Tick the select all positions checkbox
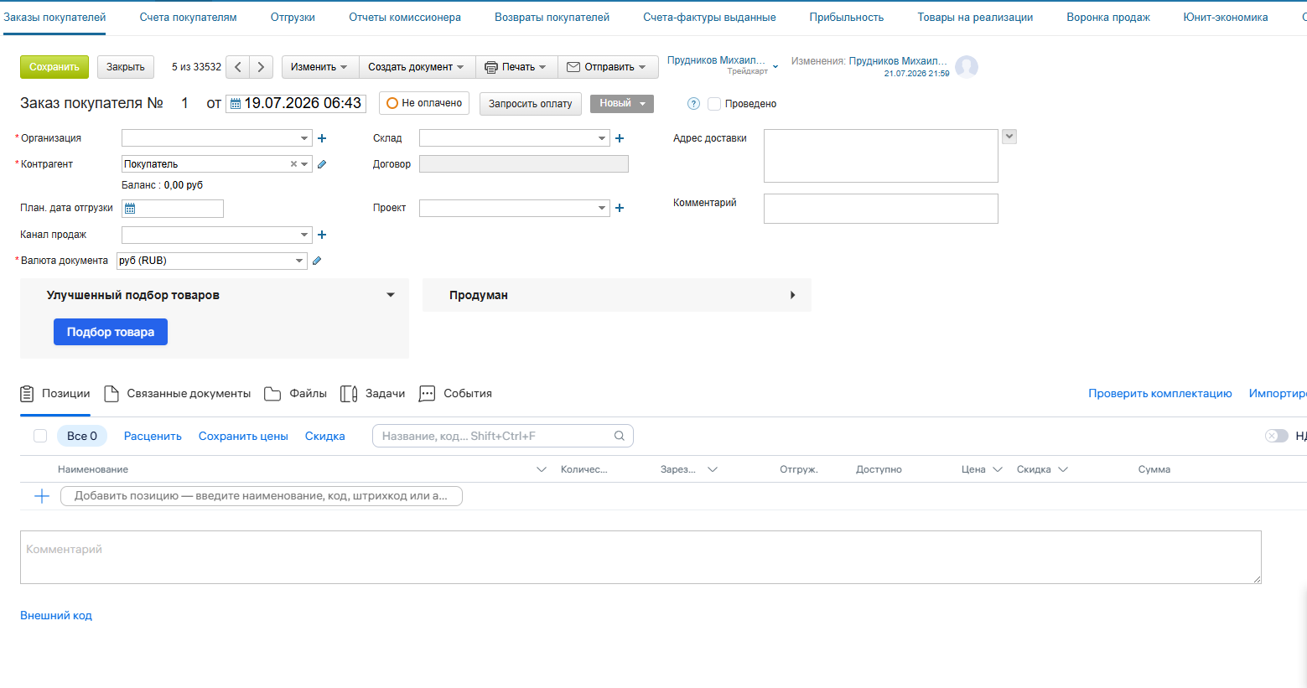Image resolution: width=1307 pixels, height=688 pixels. coord(40,436)
